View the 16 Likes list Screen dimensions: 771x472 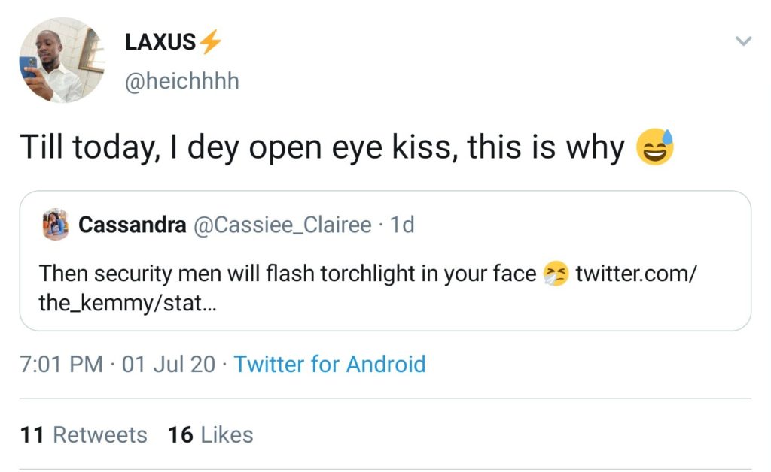(211, 434)
